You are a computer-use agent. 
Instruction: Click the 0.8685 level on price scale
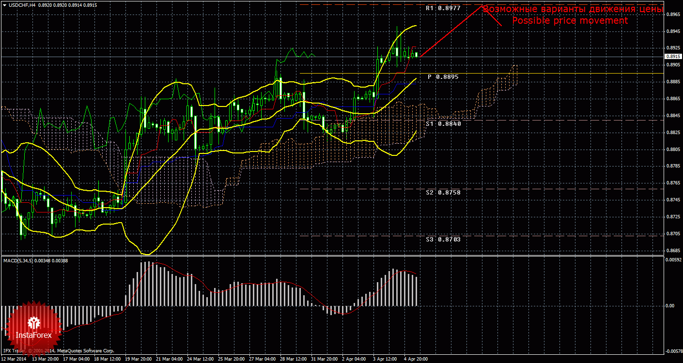click(673, 251)
